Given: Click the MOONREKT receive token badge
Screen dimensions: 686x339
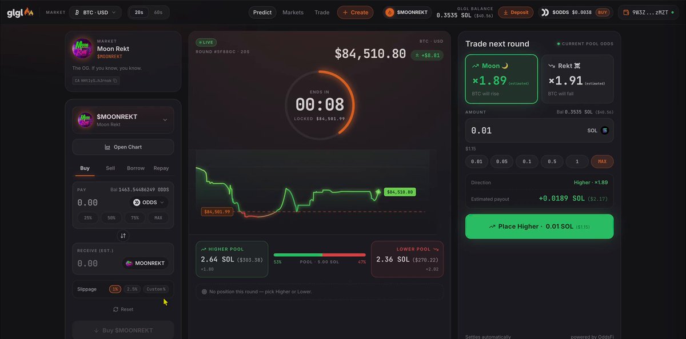Looking at the screenshot, I should [x=145, y=263].
